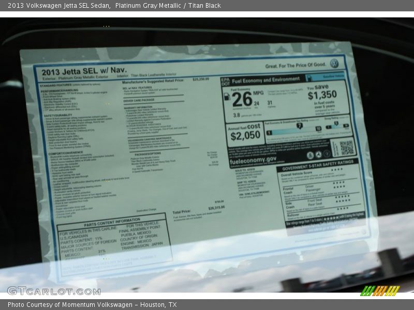Viewport: 414px width, 310px height.
Task: Click the 'SAFETY/DURABILITY' heading
Action: (x=58, y=115)
